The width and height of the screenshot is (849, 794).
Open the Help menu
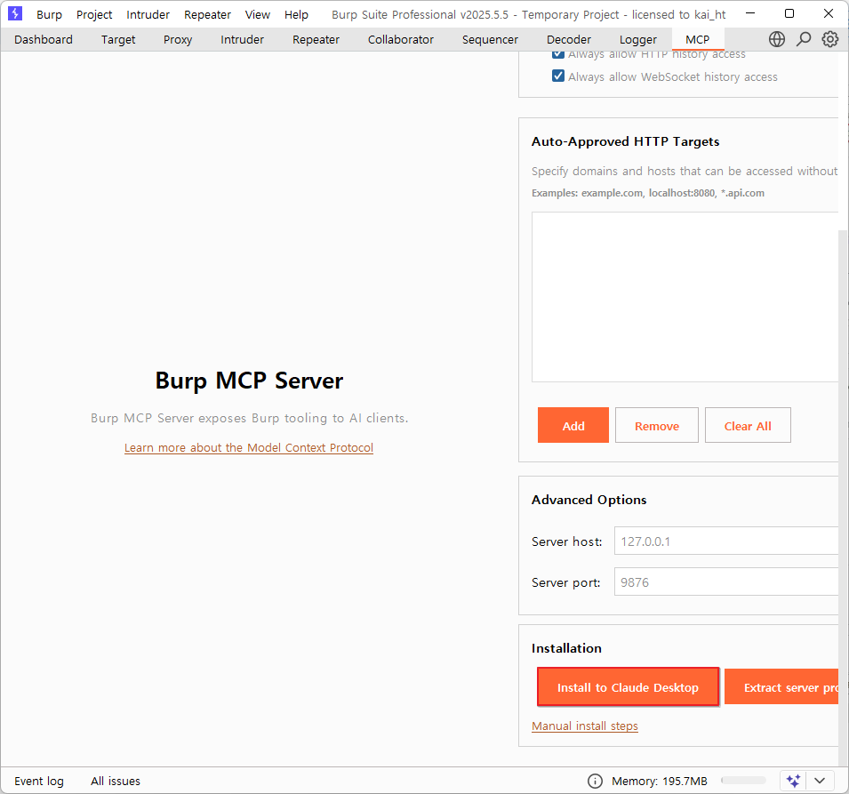tap(296, 14)
